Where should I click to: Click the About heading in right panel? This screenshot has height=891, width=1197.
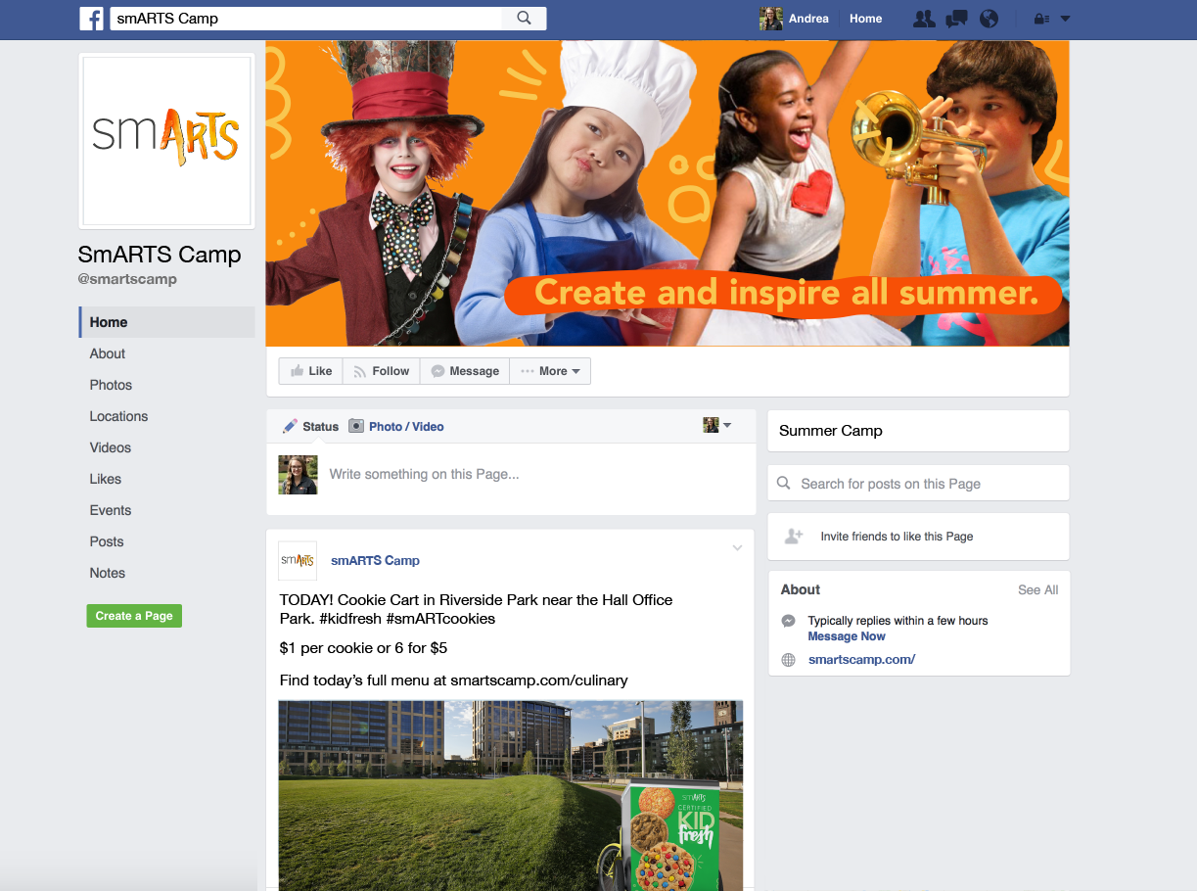pyautogui.click(x=800, y=589)
